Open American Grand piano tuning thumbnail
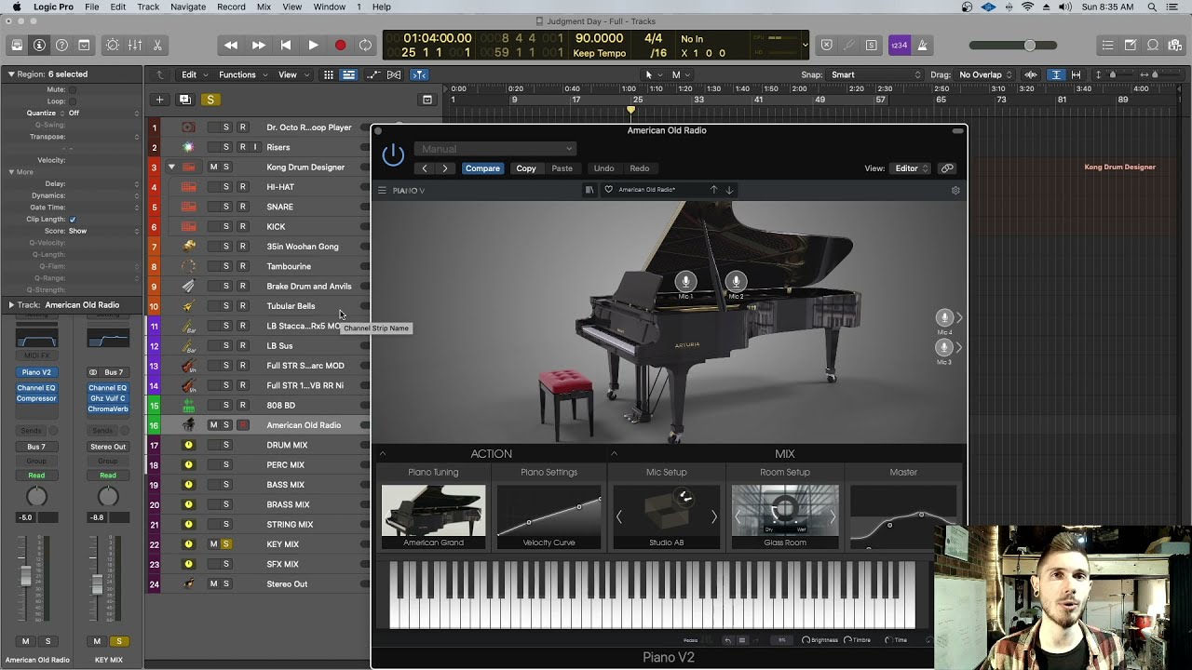The height and width of the screenshot is (670, 1192). (x=433, y=511)
